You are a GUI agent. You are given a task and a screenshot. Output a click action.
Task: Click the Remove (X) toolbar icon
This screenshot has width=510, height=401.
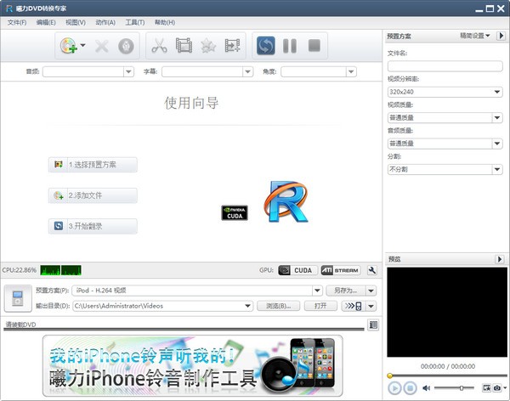[102, 46]
